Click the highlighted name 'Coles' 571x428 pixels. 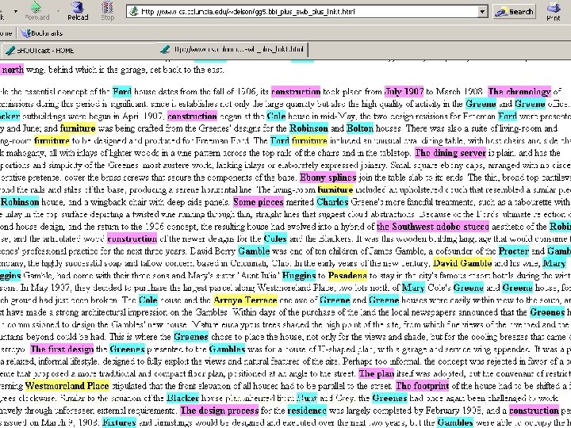point(275,239)
